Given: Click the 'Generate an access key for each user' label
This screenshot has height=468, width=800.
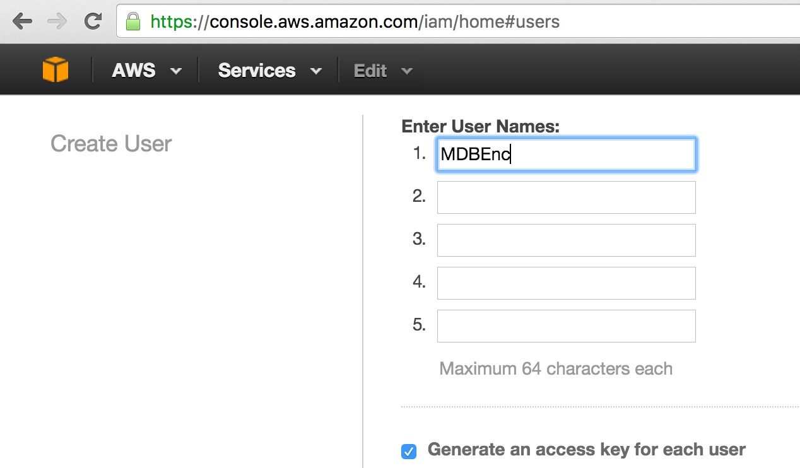Looking at the screenshot, I should pyautogui.click(x=587, y=450).
